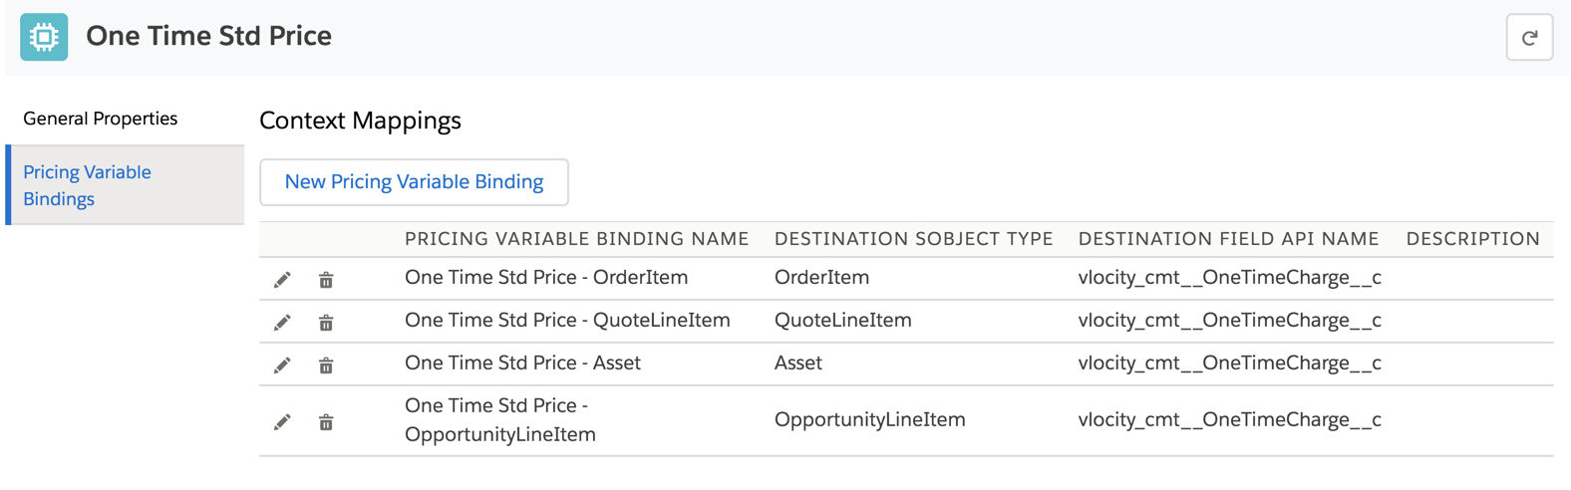Screen dimensions: 1571x490
Task: Delete the Asset binding with trash icon
Action: click(326, 366)
